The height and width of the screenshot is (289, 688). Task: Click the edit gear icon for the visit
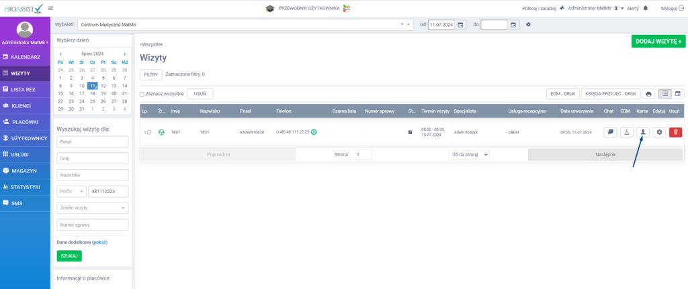(x=659, y=132)
